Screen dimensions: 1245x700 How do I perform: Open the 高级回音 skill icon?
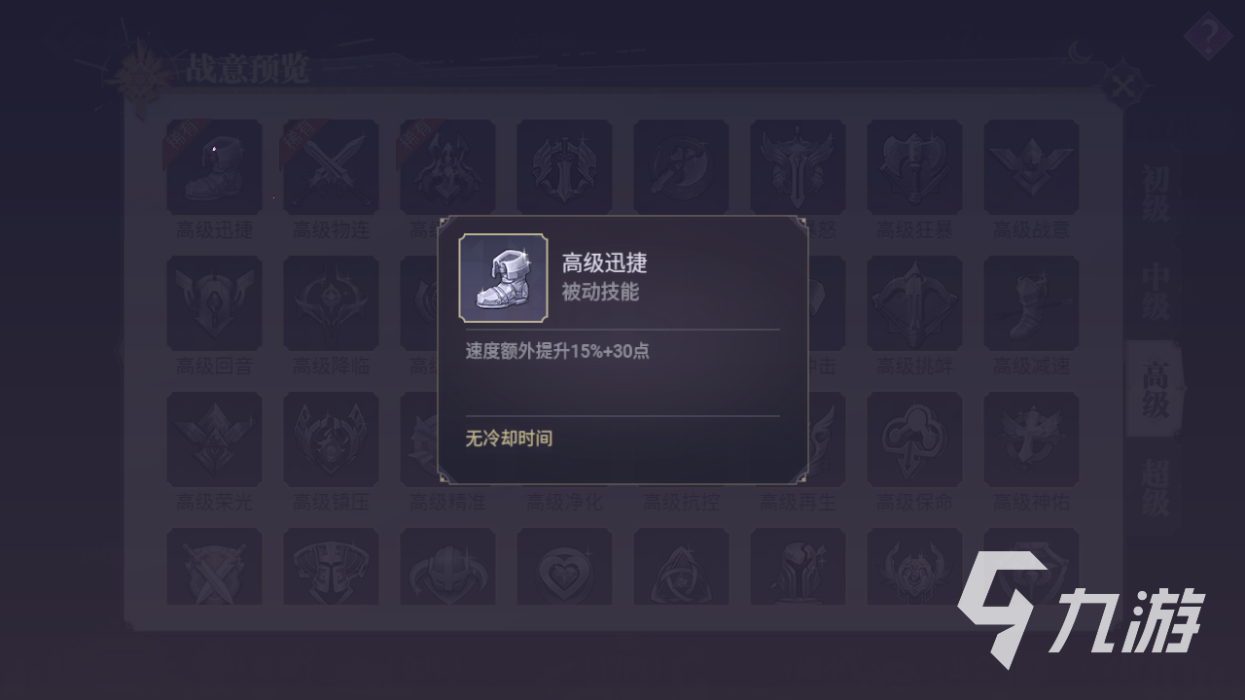(x=214, y=303)
